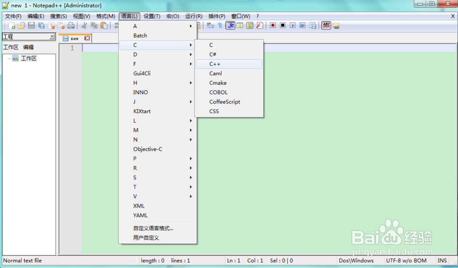The width and height of the screenshot is (458, 268).
Task: Expand the A language submenu
Action: click(x=158, y=26)
